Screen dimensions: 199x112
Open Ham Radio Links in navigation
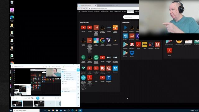(x=104, y=12)
